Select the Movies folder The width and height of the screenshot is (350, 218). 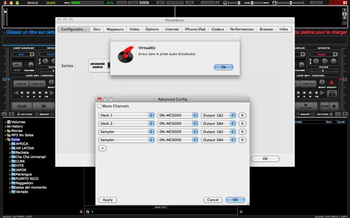pos(17,131)
